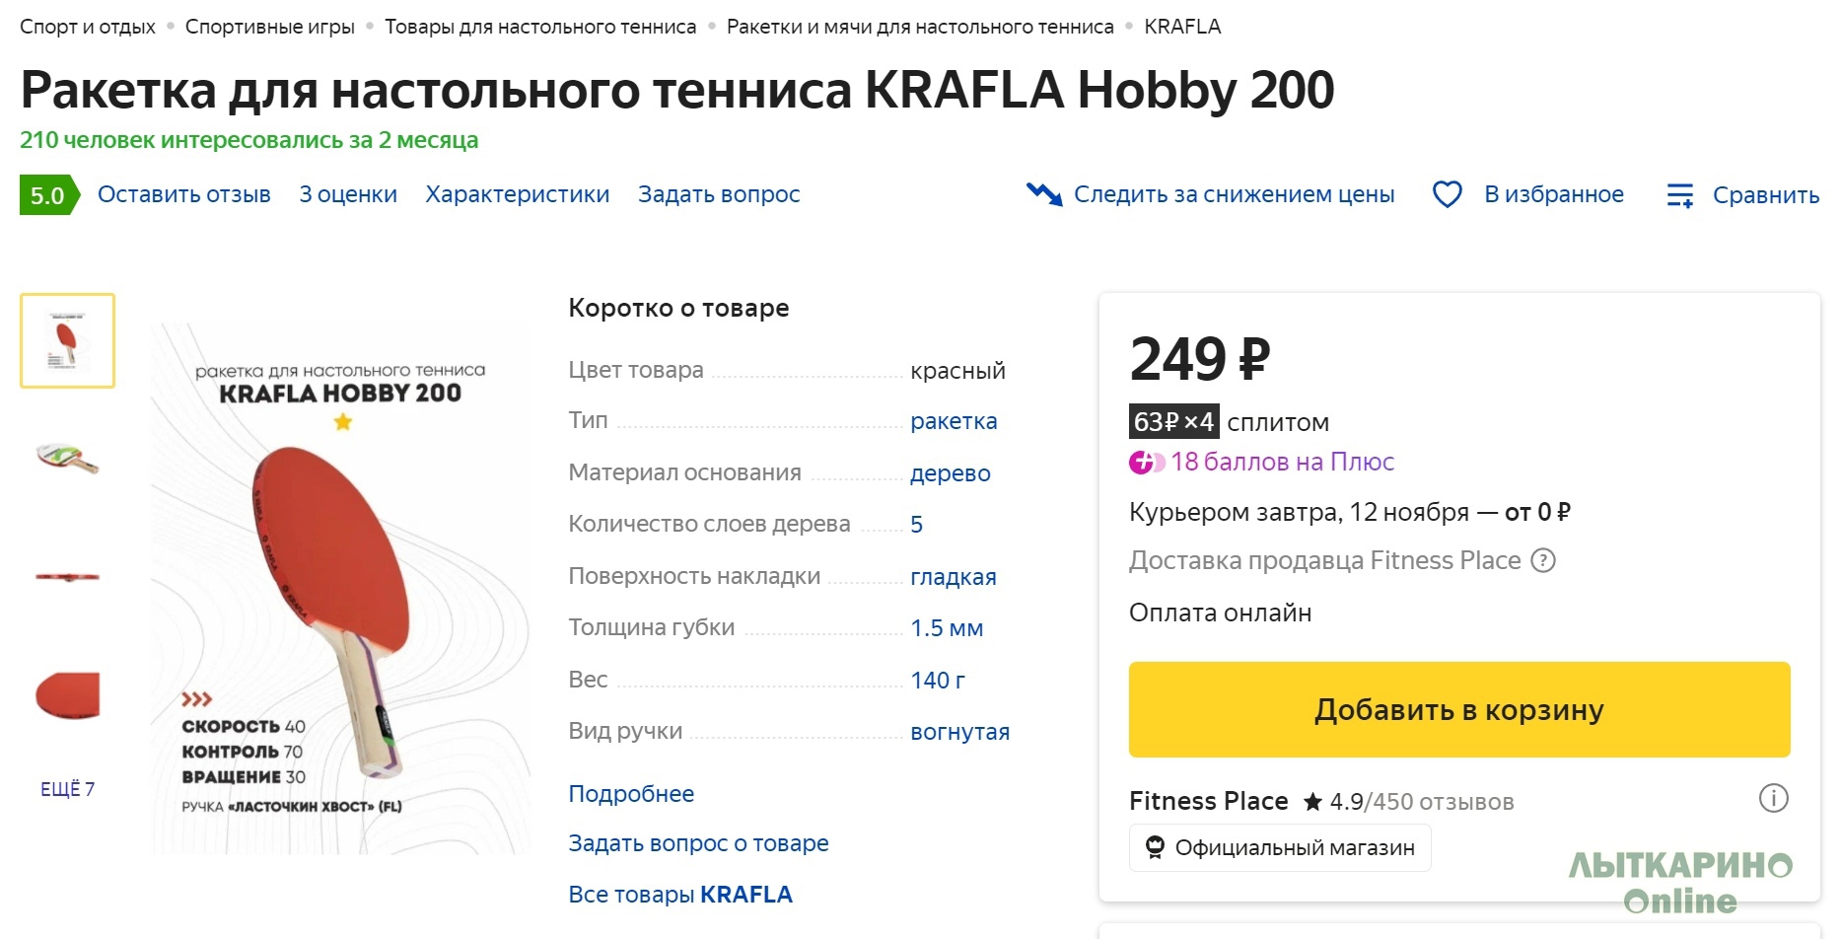Click Оставить отзыв link
1841x939 pixels.
184,194
